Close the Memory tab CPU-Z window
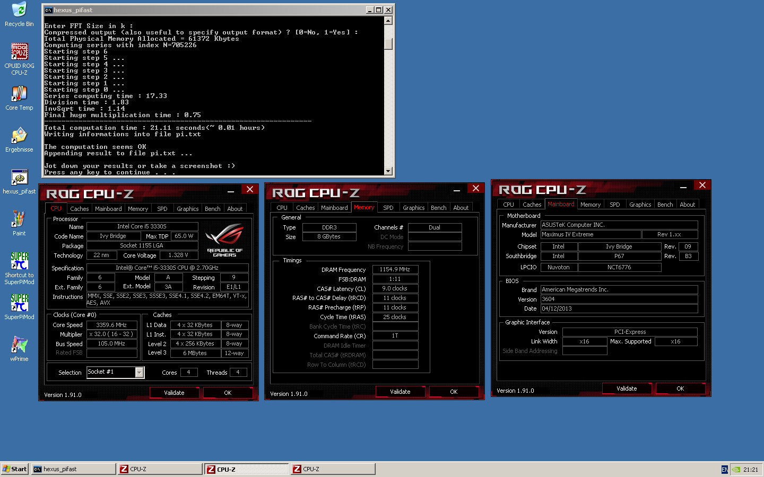The height and width of the screenshot is (477, 764). point(476,188)
